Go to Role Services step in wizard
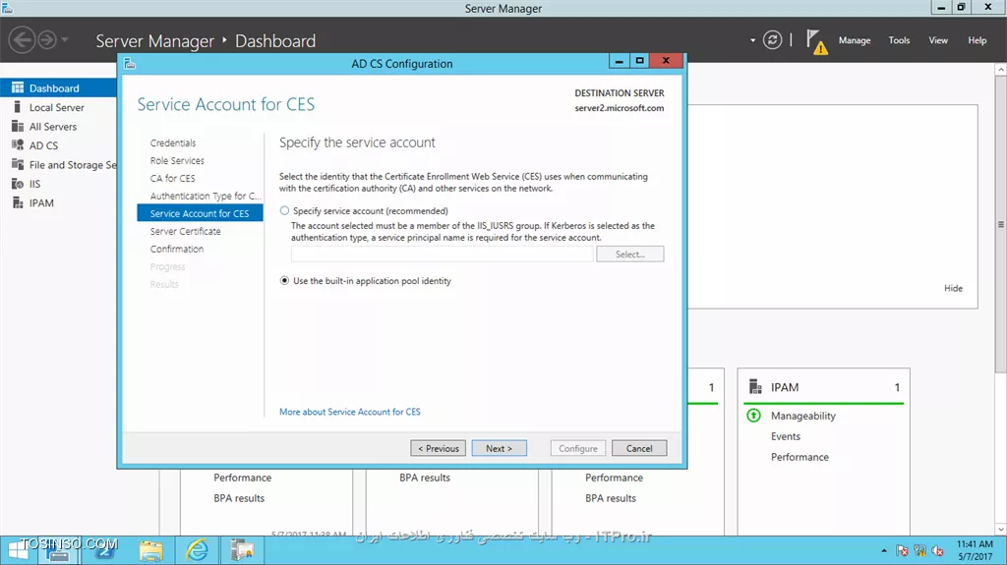Screen dimensions: 1007x565 (177, 160)
